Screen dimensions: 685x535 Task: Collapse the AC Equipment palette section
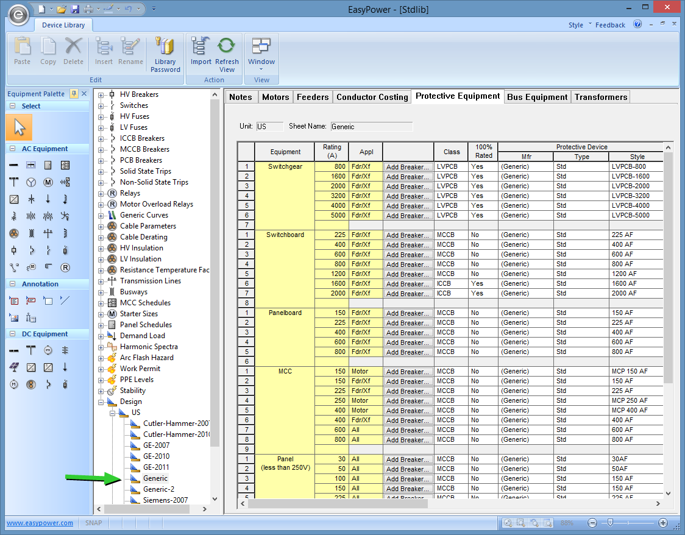pyautogui.click(x=12, y=149)
